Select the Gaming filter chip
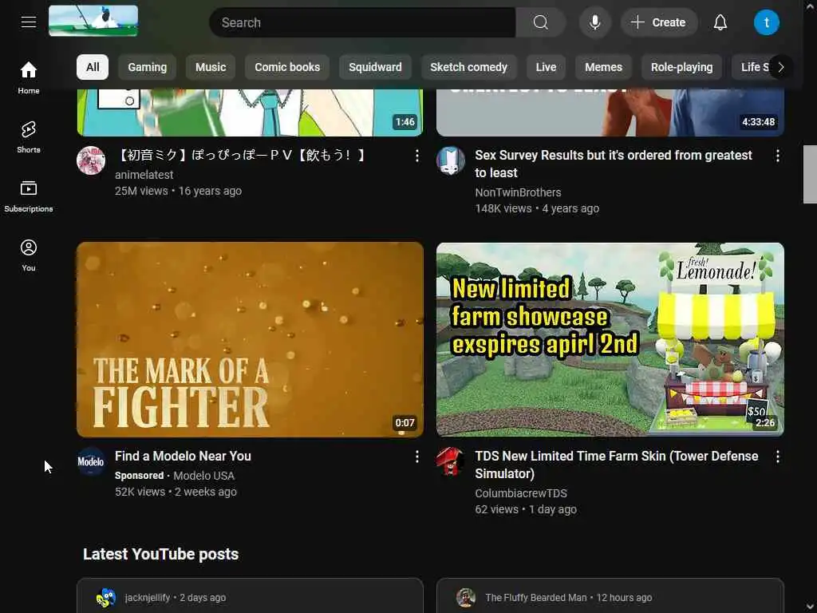817x613 pixels. 148,67
